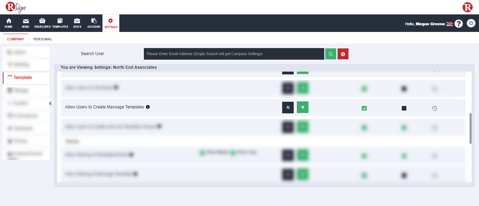Viewport: 479px width, 206px height.
Task: Click the UK flag language icon
Action: (x=450, y=24)
